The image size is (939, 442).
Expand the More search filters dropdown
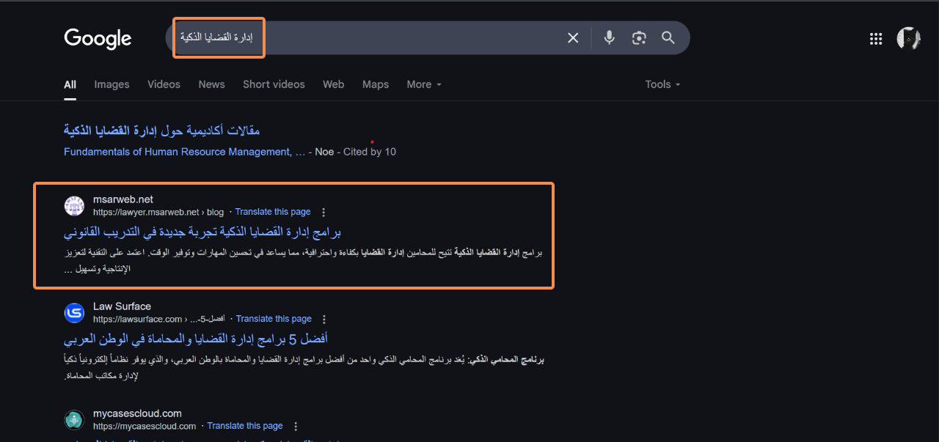point(424,84)
